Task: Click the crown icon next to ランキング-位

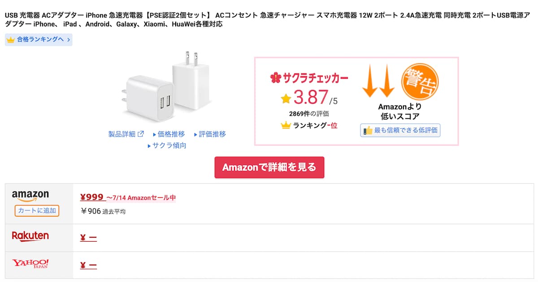Action: [286, 126]
